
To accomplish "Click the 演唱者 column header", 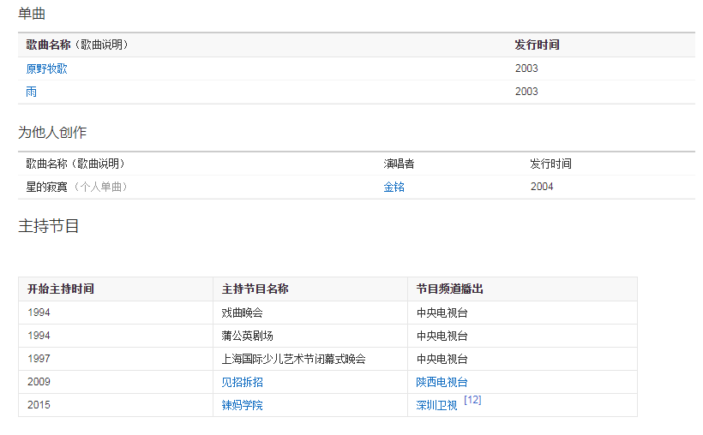I will tap(399, 164).
